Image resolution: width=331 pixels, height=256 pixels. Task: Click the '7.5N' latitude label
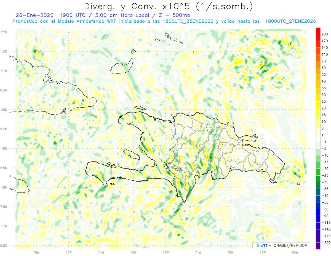click(4, 207)
